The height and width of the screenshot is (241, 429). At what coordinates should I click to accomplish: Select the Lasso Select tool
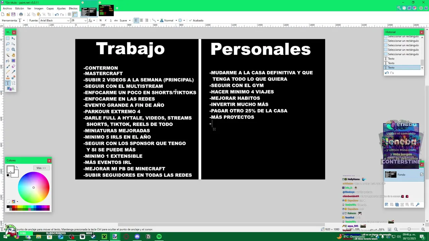pos(8,44)
